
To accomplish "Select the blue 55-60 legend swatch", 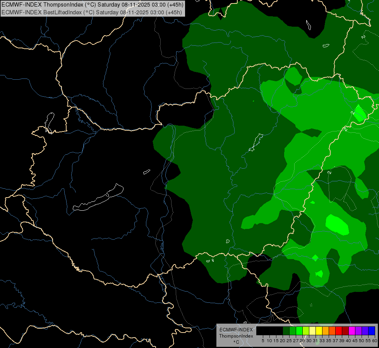I will 372,331.
